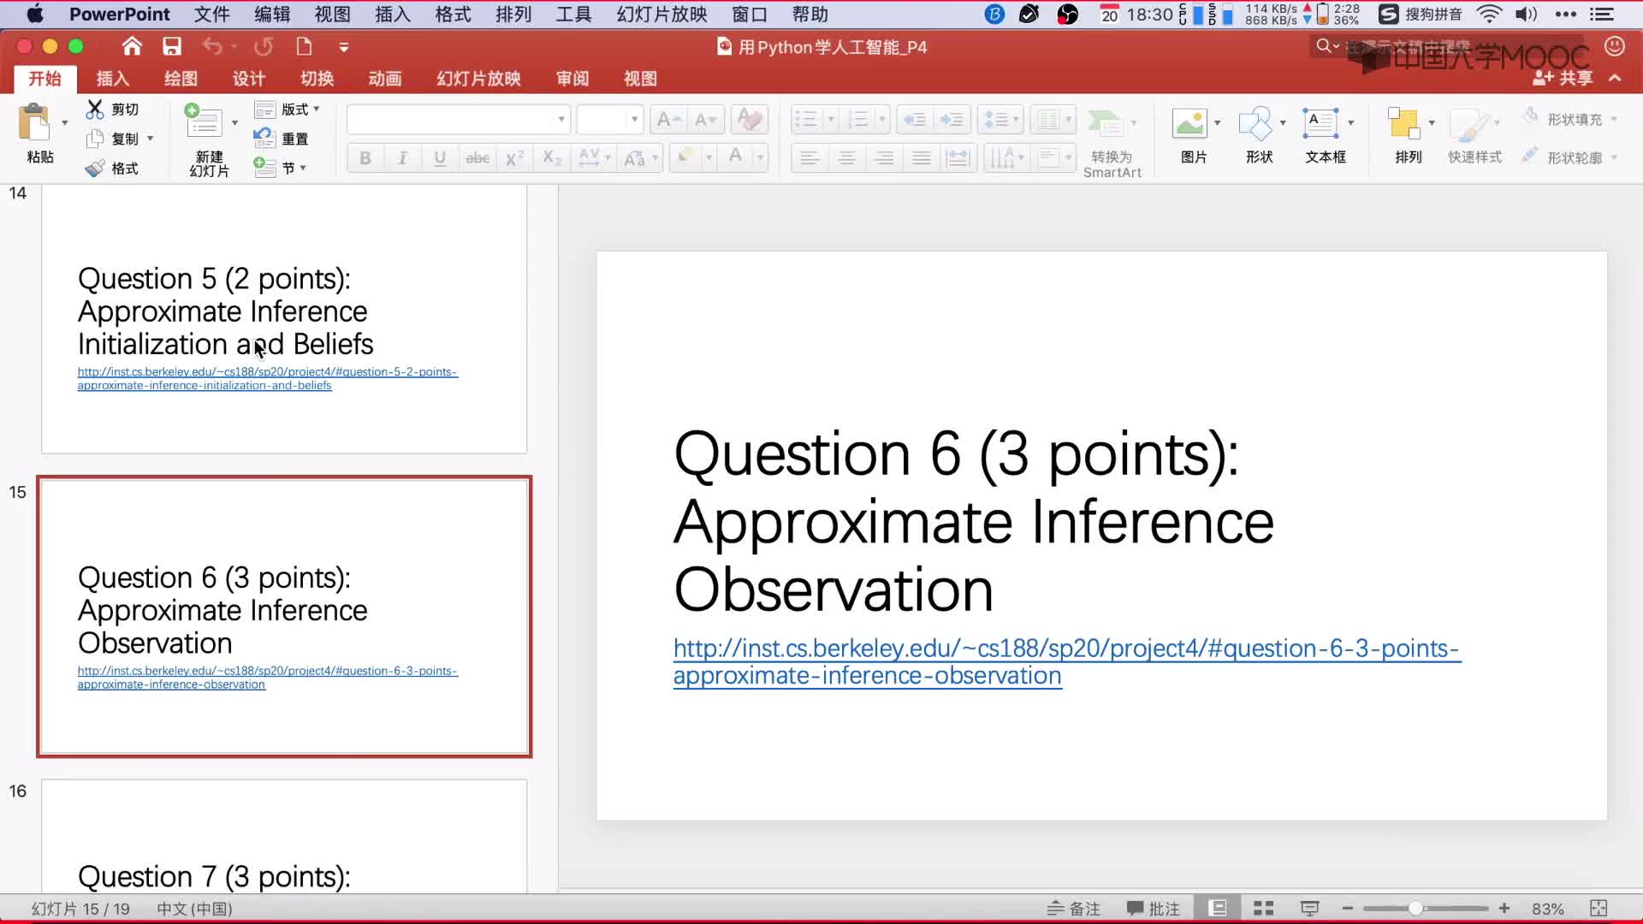Expand 版式 layout dropdown
The image size is (1643, 924).
pyautogui.click(x=317, y=110)
